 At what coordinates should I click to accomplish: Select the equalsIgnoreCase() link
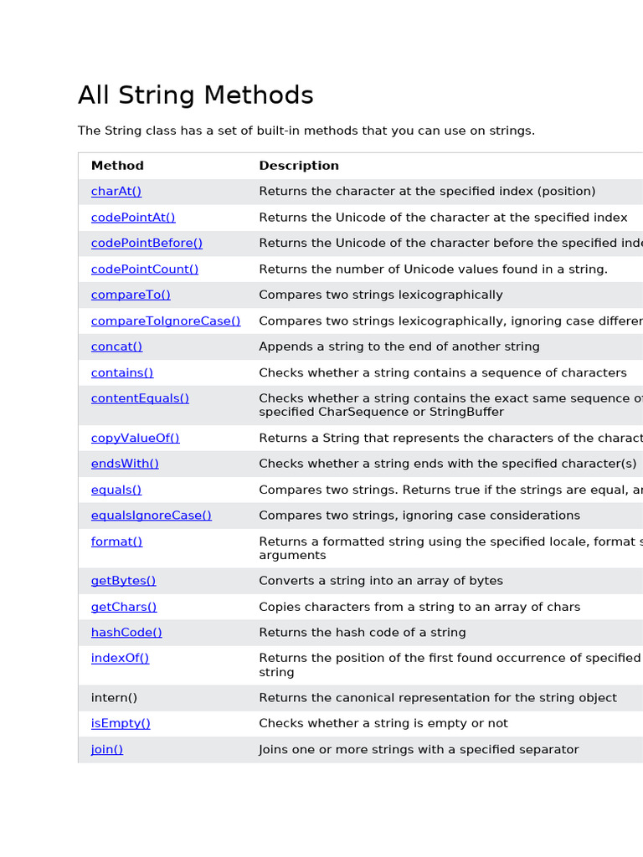pyautogui.click(x=152, y=516)
